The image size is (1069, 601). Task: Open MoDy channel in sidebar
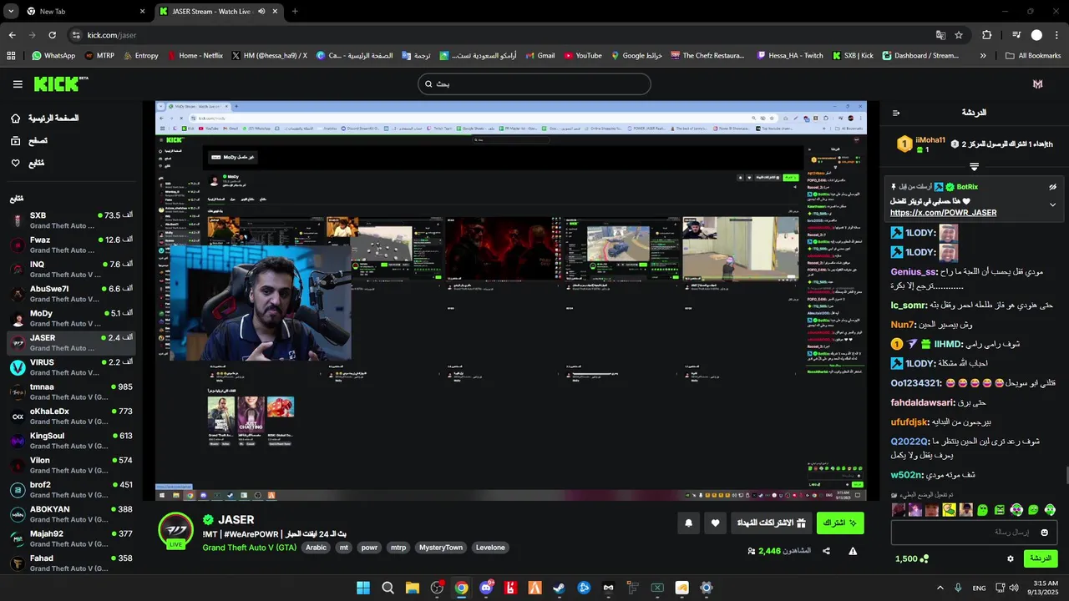[x=71, y=318]
